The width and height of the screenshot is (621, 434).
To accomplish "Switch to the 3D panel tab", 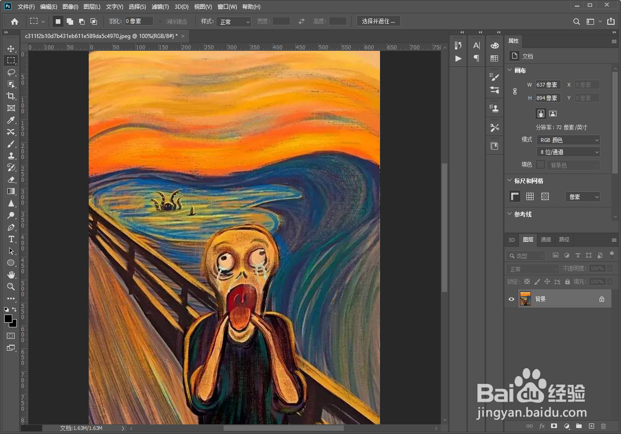I will pos(512,240).
